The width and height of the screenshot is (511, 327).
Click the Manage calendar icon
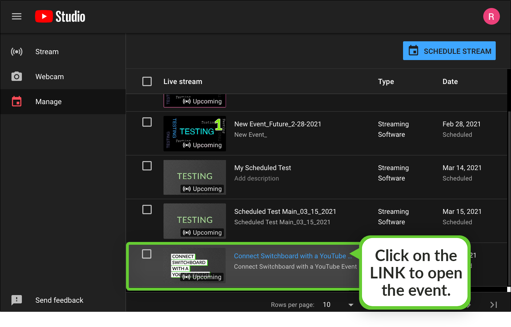coord(17,102)
